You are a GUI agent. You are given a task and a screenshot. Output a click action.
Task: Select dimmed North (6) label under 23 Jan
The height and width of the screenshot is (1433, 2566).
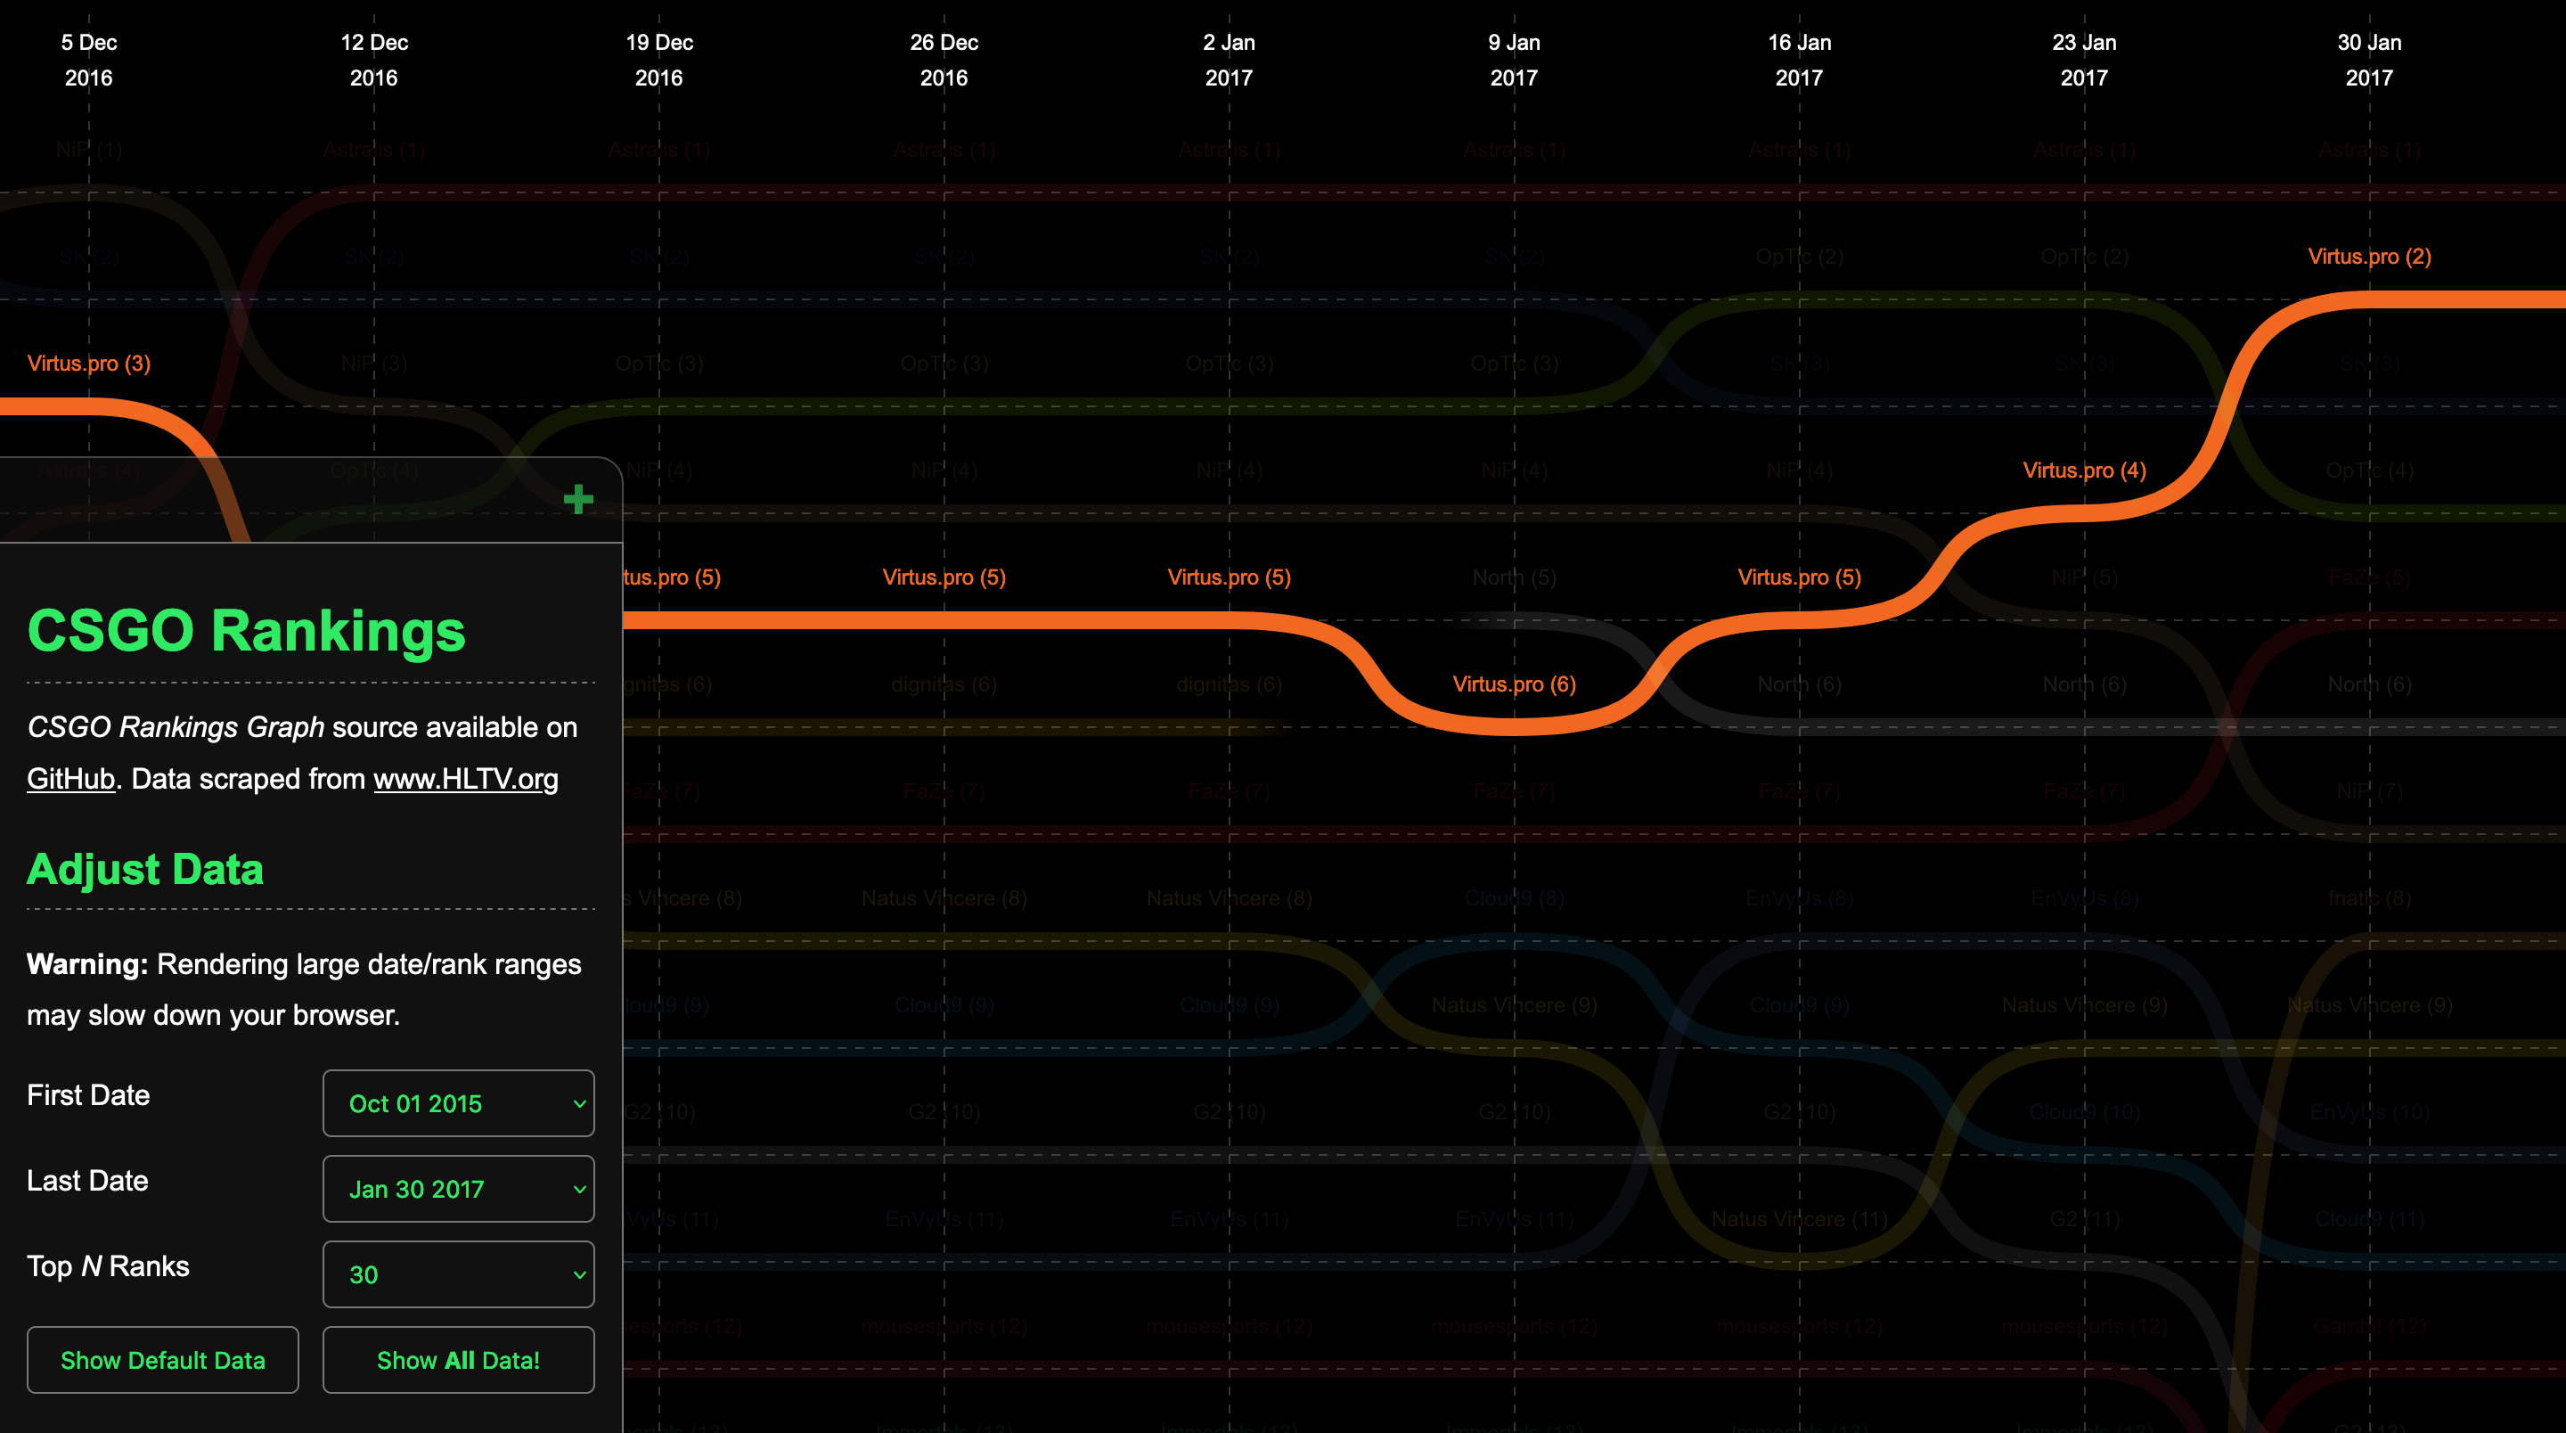tap(2084, 684)
